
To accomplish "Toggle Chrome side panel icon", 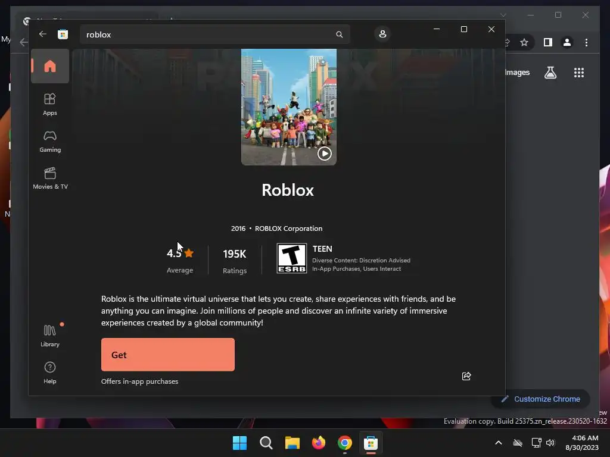I will coord(548,42).
